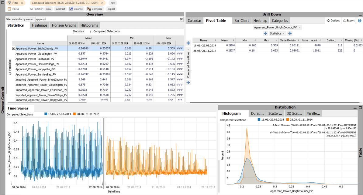Click plus icon left of Statistics dropdown
The height and width of the screenshot is (195, 363).
point(265,33)
